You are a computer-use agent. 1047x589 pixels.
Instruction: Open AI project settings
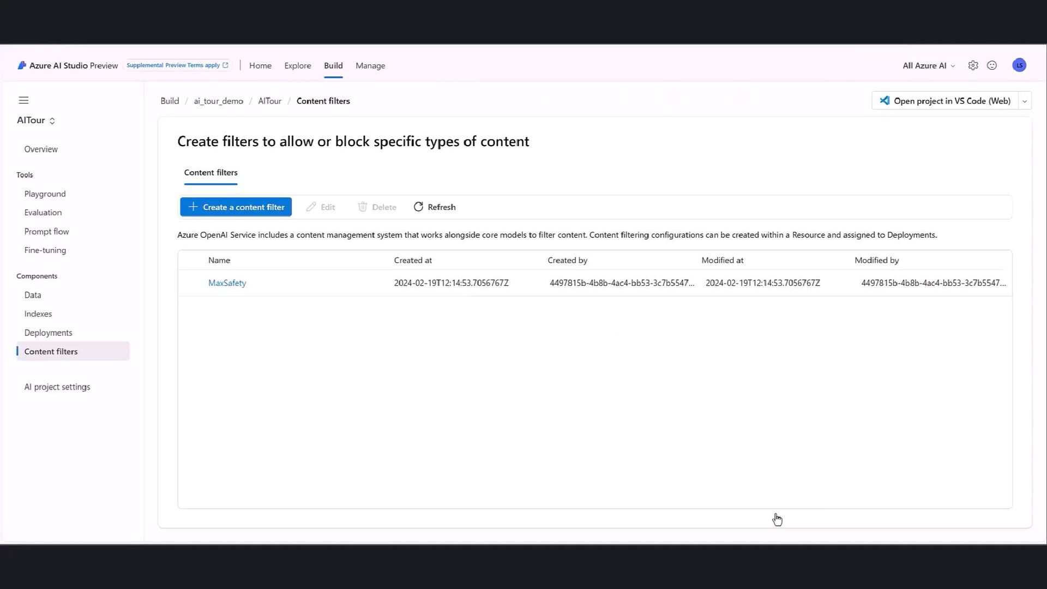tap(57, 387)
